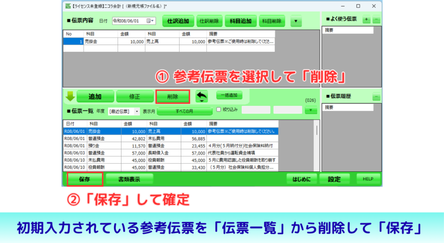This screenshot has height=243, width=444.
Task: Click the 一括追加 button
Action: pos(229,95)
